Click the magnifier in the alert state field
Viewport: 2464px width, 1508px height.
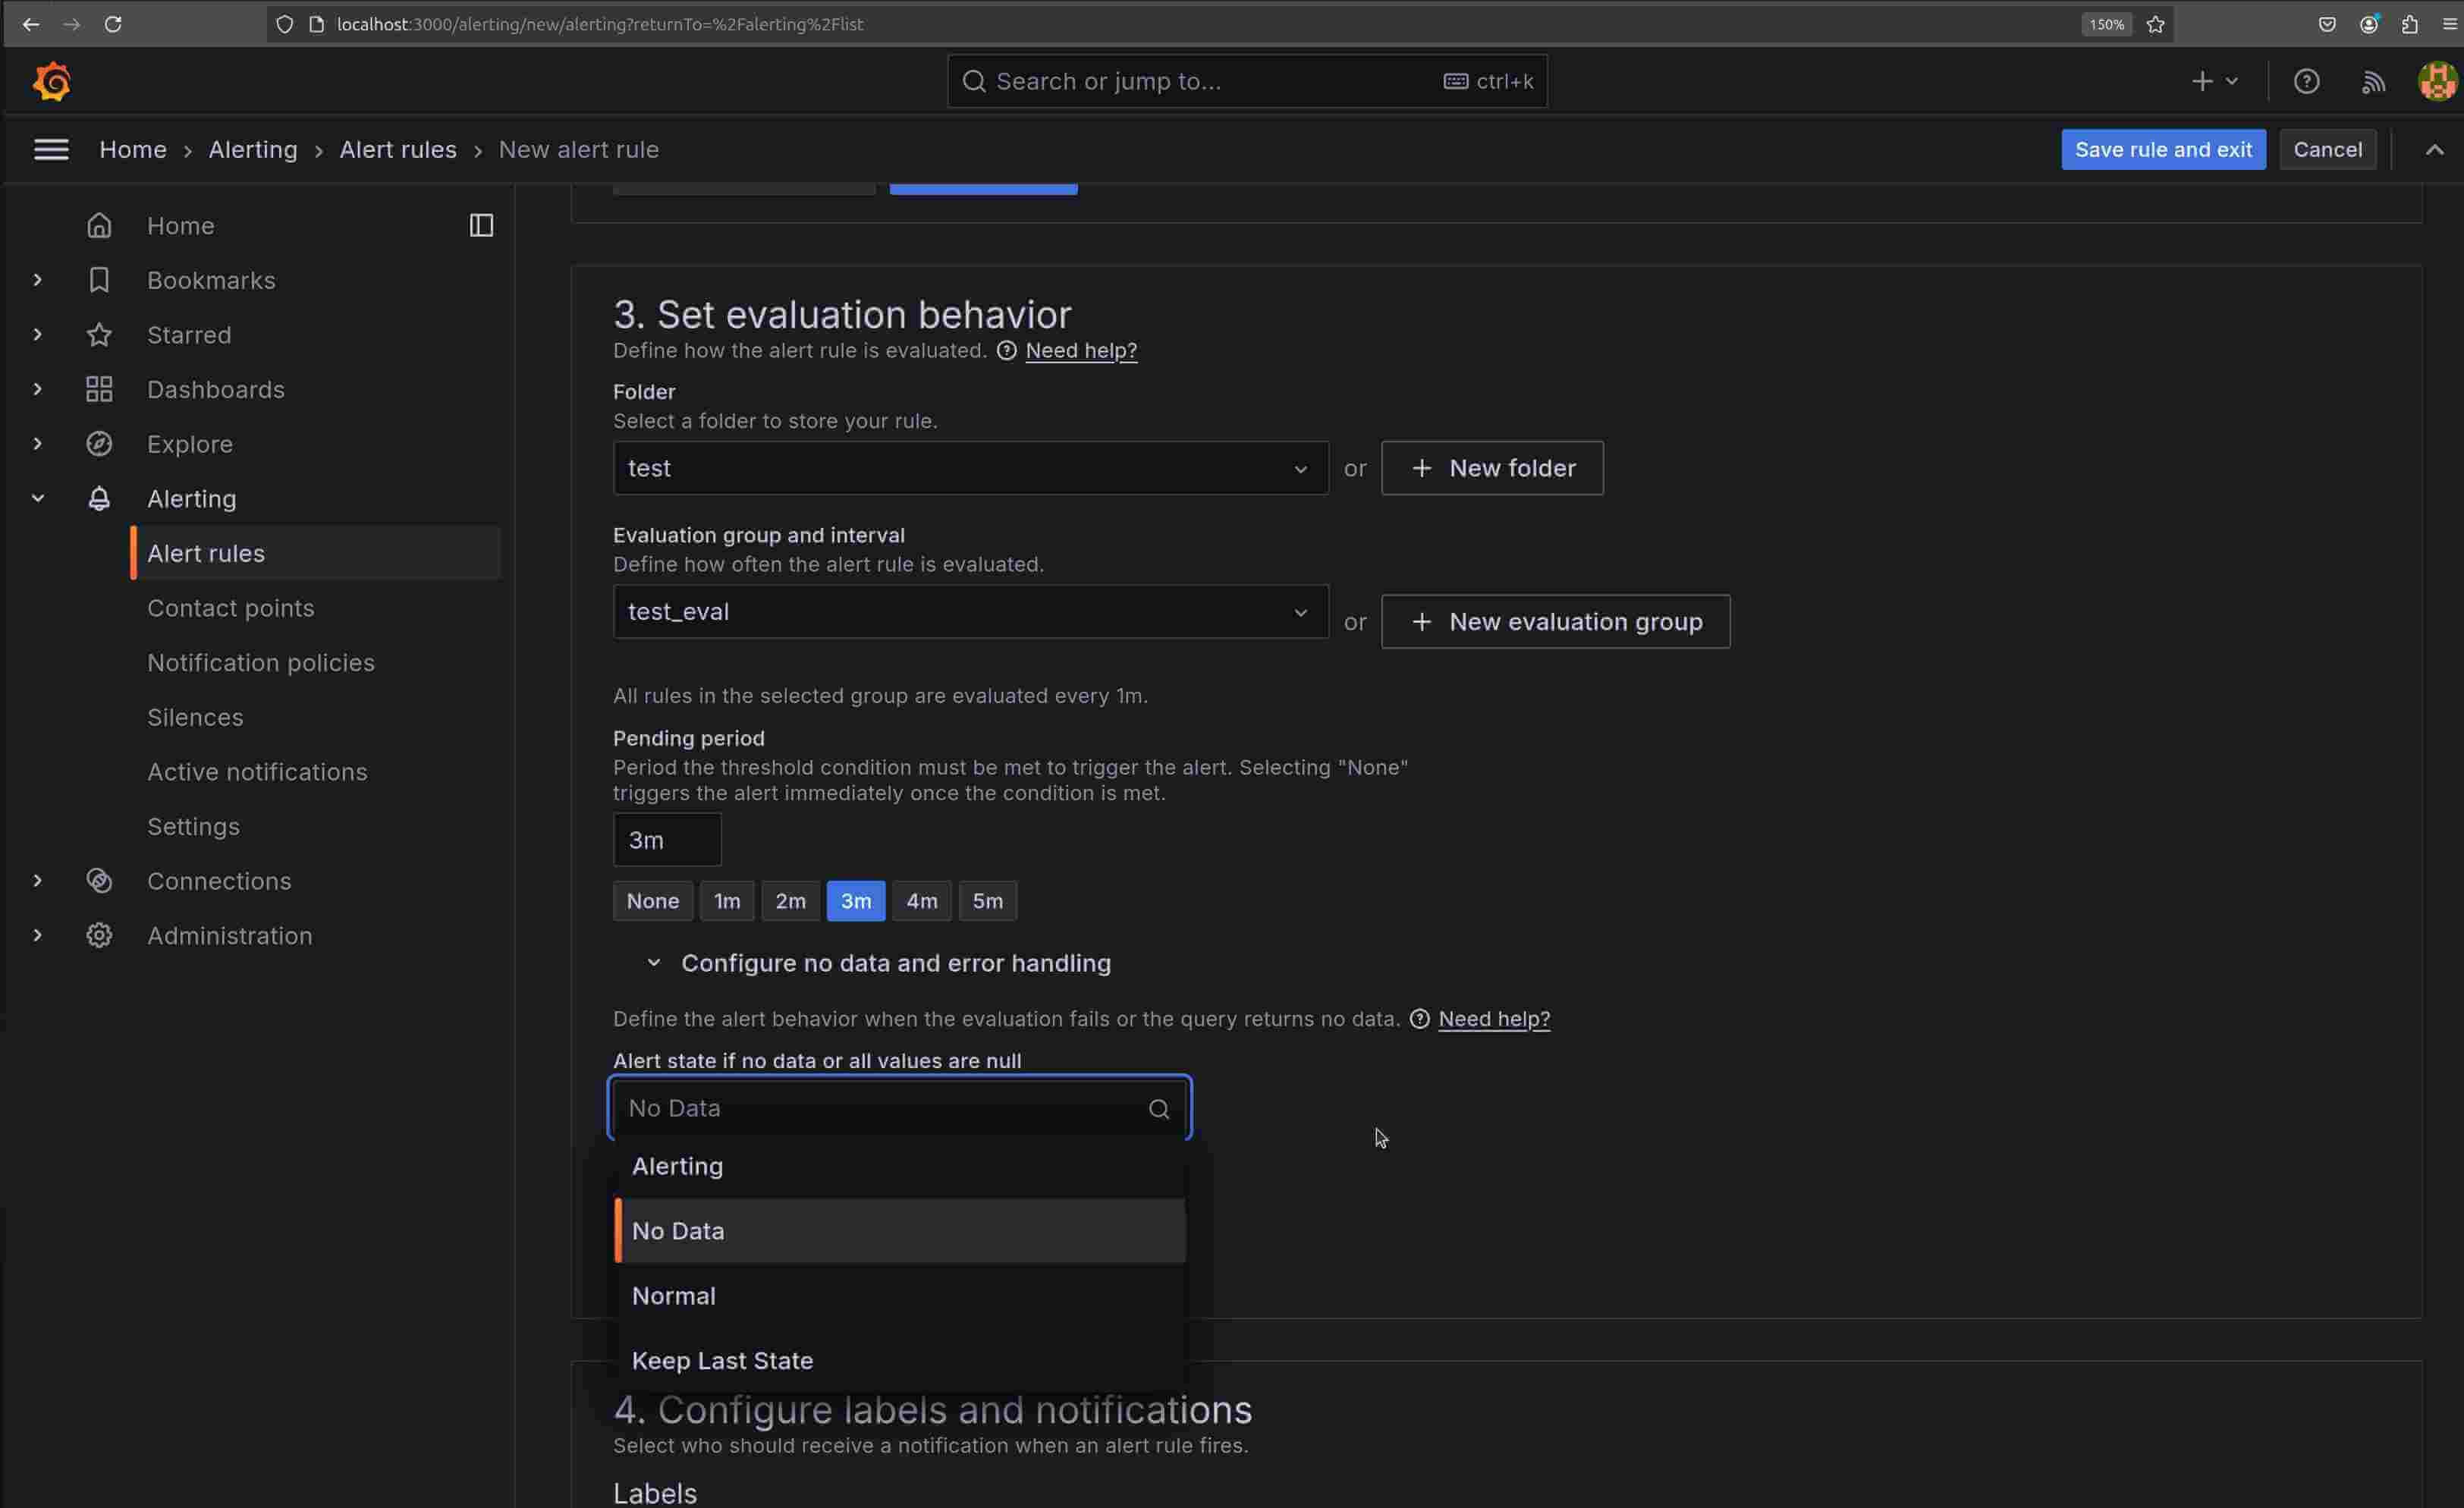click(x=1159, y=1108)
